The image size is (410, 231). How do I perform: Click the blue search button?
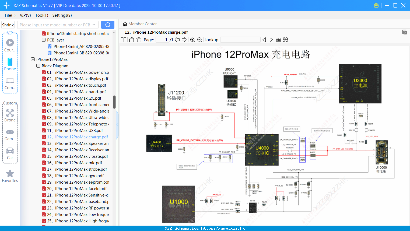[108, 25]
